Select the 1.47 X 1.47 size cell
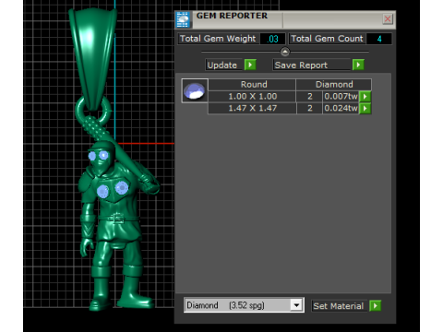The height and width of the screenshot is (332, 443). click(252, 108)
